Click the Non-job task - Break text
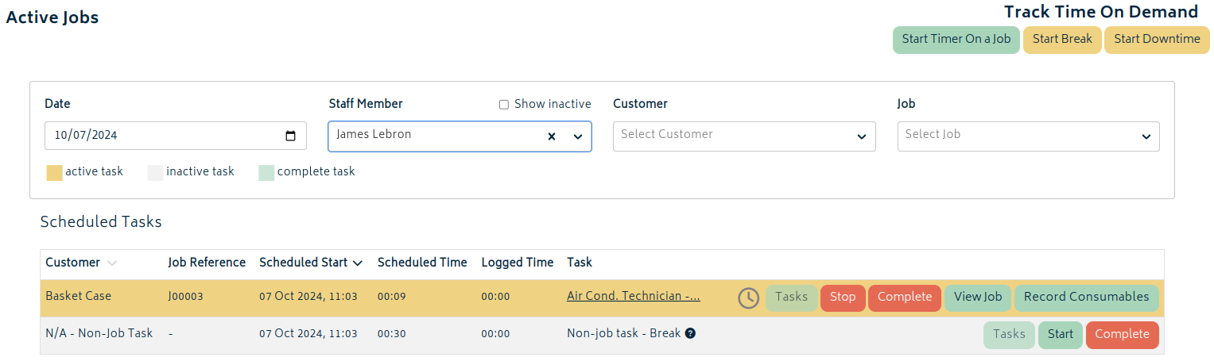Screen dimensions: 1214x361 [x=624, y=334]
